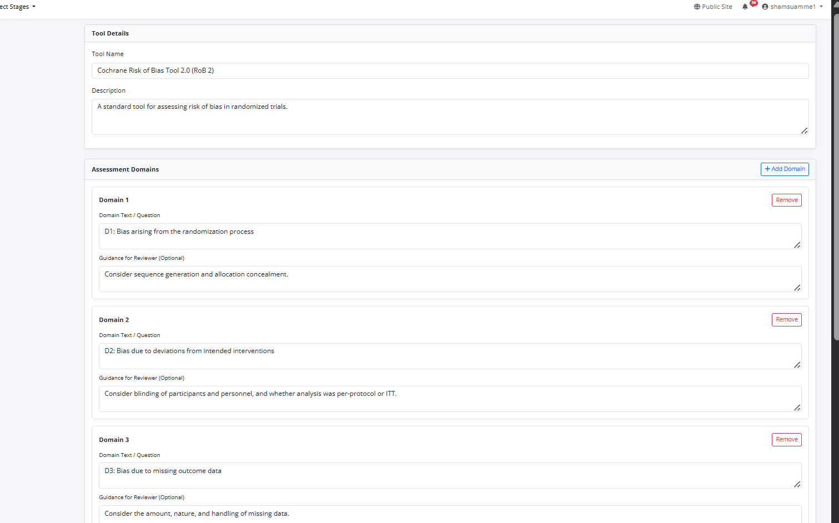The height and width of the screenshot is (523, 839).
Task: Remove Domain 2
Action: point(786,320)
